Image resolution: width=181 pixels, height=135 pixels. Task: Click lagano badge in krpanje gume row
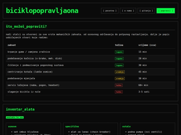pyautogui.click(x=119, y=52)
